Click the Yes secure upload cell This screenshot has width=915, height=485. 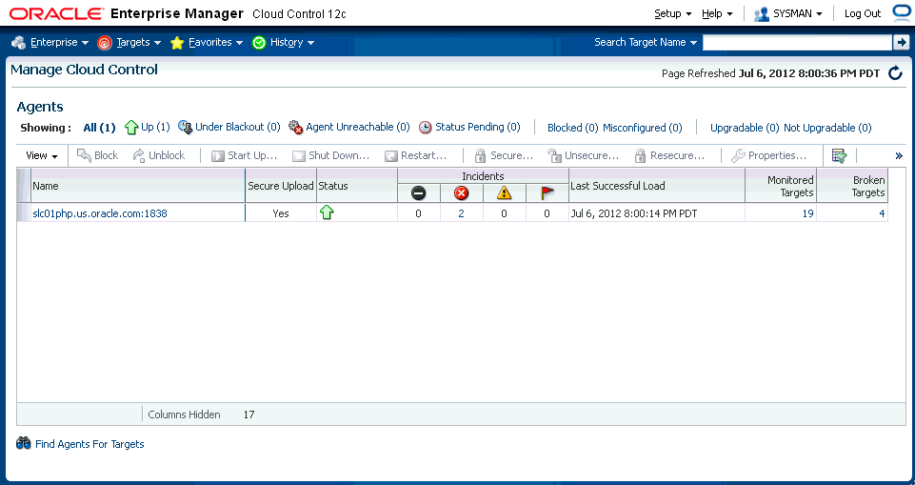(x=281, y=213)
